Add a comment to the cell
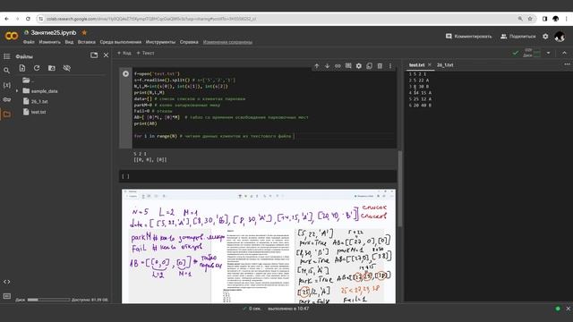Screen dimensions: 573x322 [x=348, y=65]
